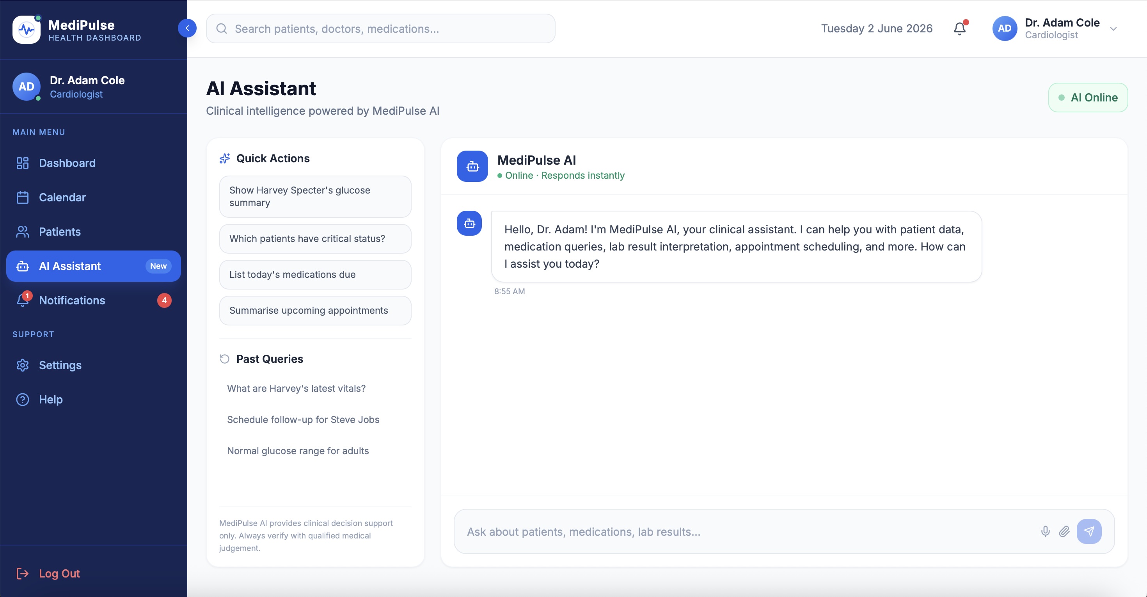Click the Past Queries history icon

[x=224, y=359]
